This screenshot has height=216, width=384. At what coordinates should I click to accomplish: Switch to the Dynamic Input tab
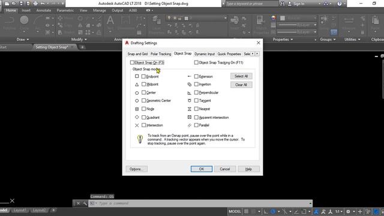tap(205, 54)
